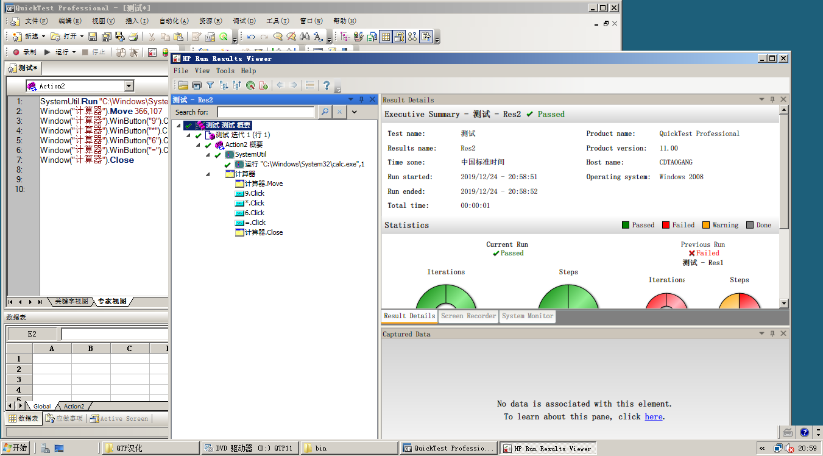Click cell A1 in the data table
The width and height of the screenshot is (823, 456).
52,359
